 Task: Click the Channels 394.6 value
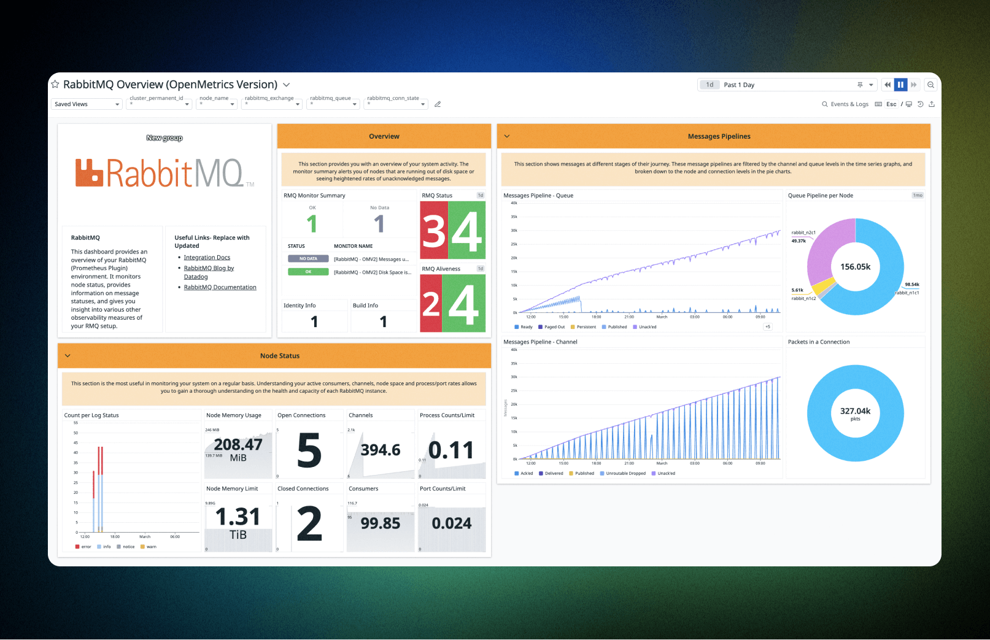[x=381, y=450]
